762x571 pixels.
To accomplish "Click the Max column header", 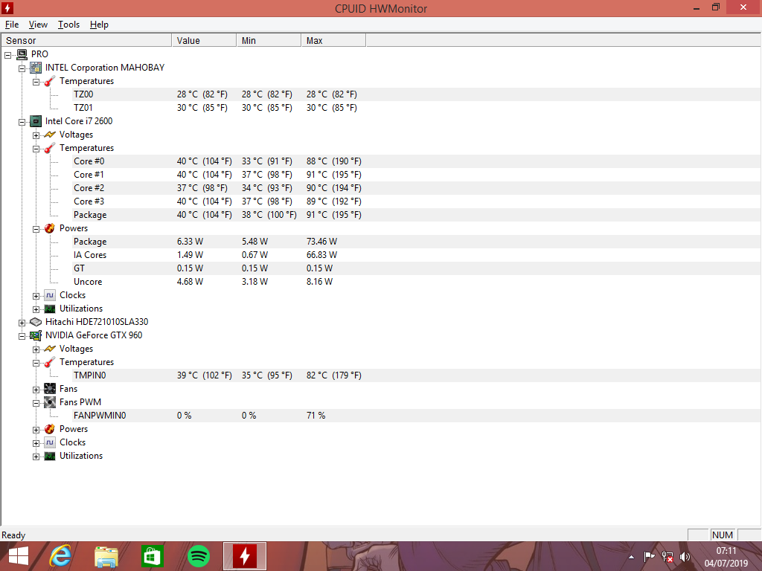I will (x=333, y=40).
